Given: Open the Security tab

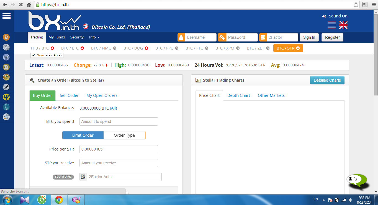Looking at the screenshot, I should pos(77,37).
